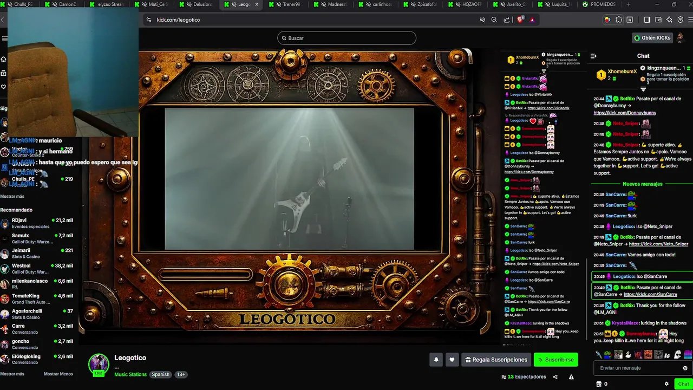This screenshot has width=693, height=390.
Task: Insert the duck quick emote
Action: (x=628, y=355)
